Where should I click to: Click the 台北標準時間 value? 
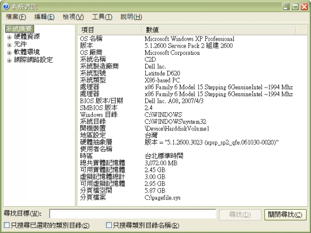click(x=164, y=156)
